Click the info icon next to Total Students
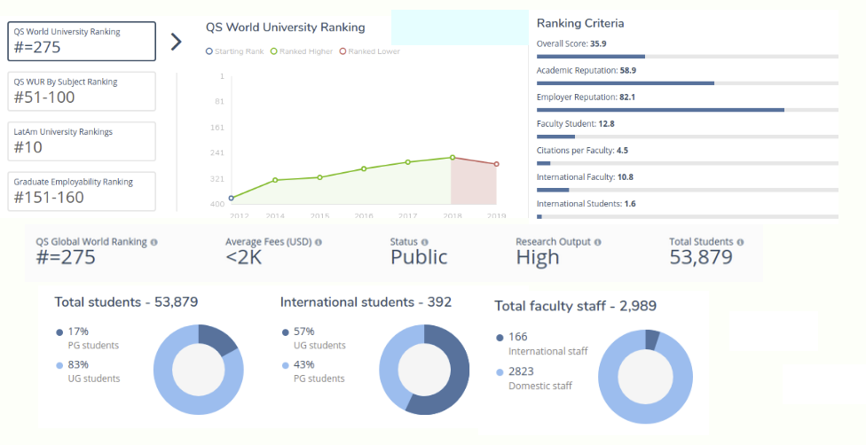The height and width of the screenshot is (445, 866). tap(740, 242)
